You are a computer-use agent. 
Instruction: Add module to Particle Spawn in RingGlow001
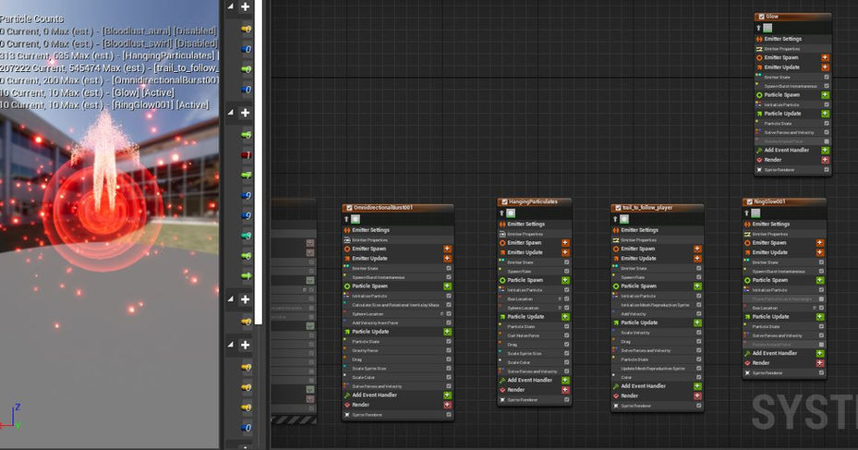820,280
